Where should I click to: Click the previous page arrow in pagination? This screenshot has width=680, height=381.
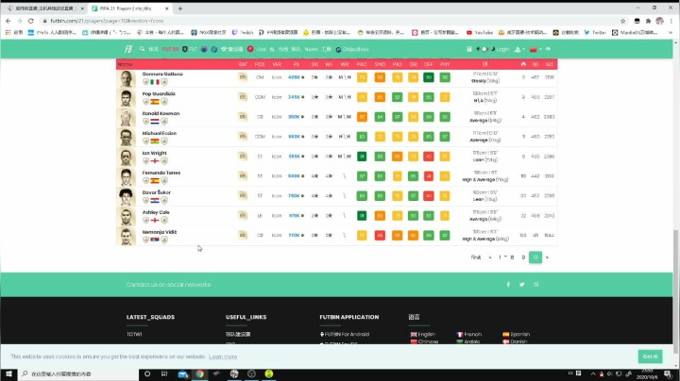490,257
